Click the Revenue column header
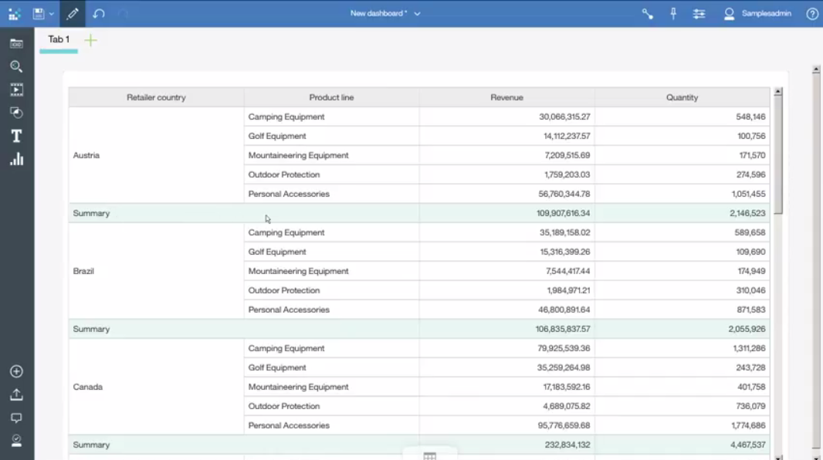 [506, 97]
